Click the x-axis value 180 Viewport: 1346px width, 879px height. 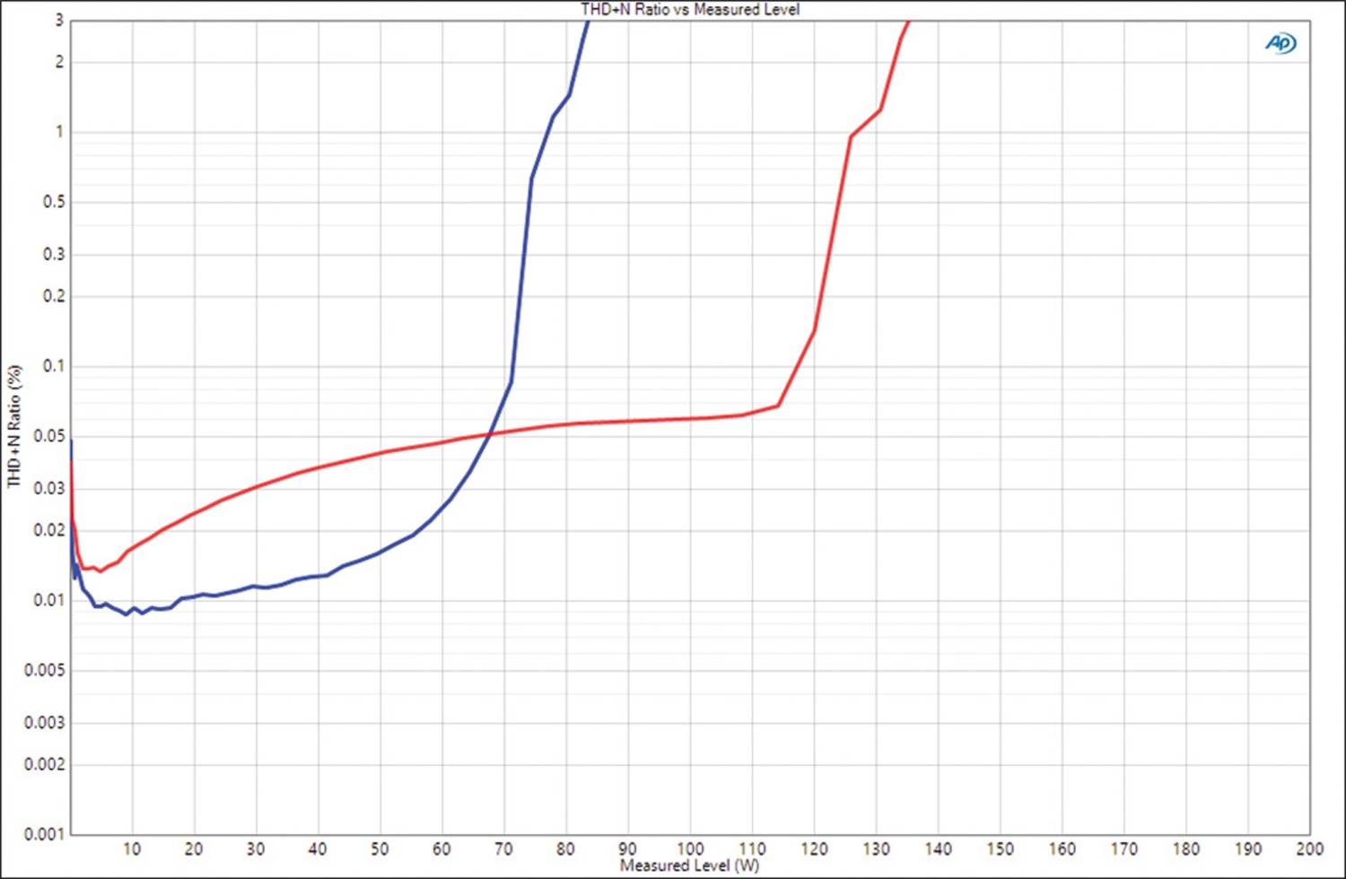(1185, 849)
